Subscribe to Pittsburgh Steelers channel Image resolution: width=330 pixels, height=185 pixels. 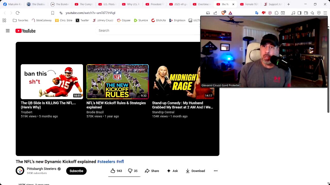[x=76, y=171]
